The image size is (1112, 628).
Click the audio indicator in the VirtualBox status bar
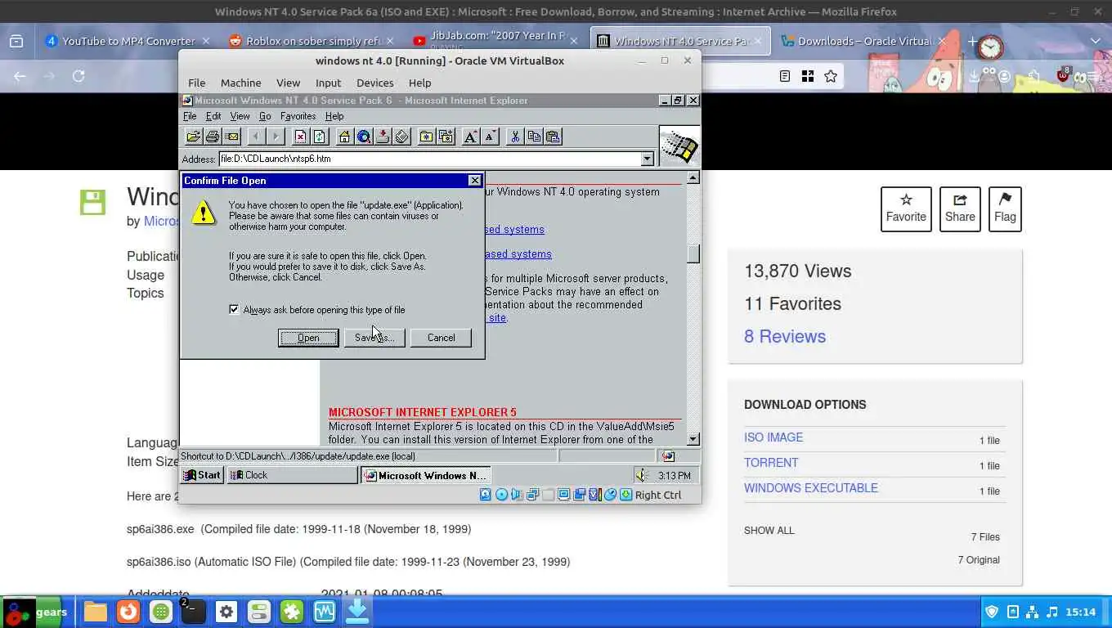(x=517, y=495)
